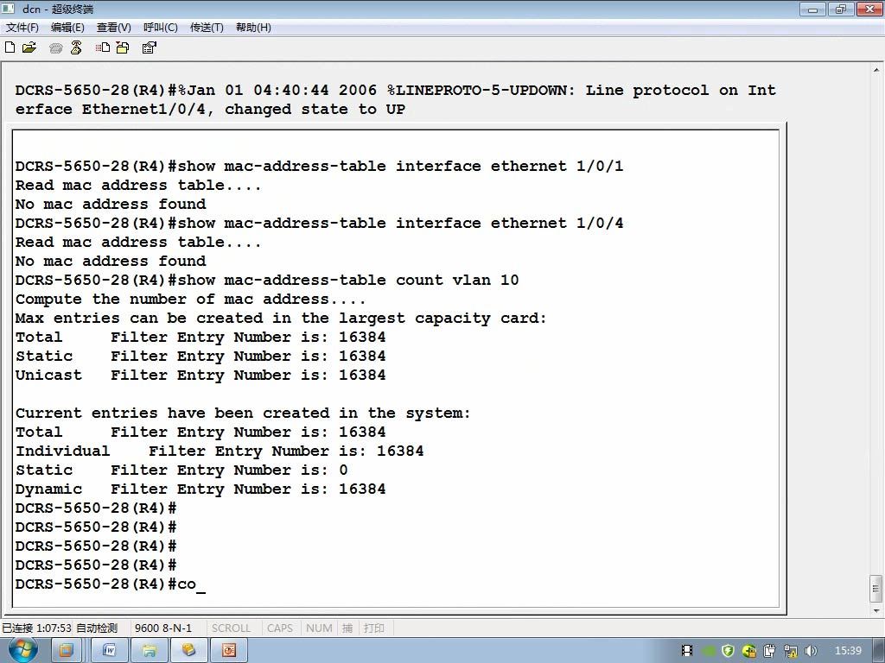Viewport: 885px width, 663px height.
Task: Open the 查看(V) menu
Action: tap(113, 27)
